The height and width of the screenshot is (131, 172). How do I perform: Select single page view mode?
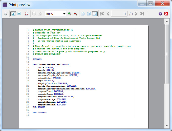pyautogui.click(x=83, y=14)
